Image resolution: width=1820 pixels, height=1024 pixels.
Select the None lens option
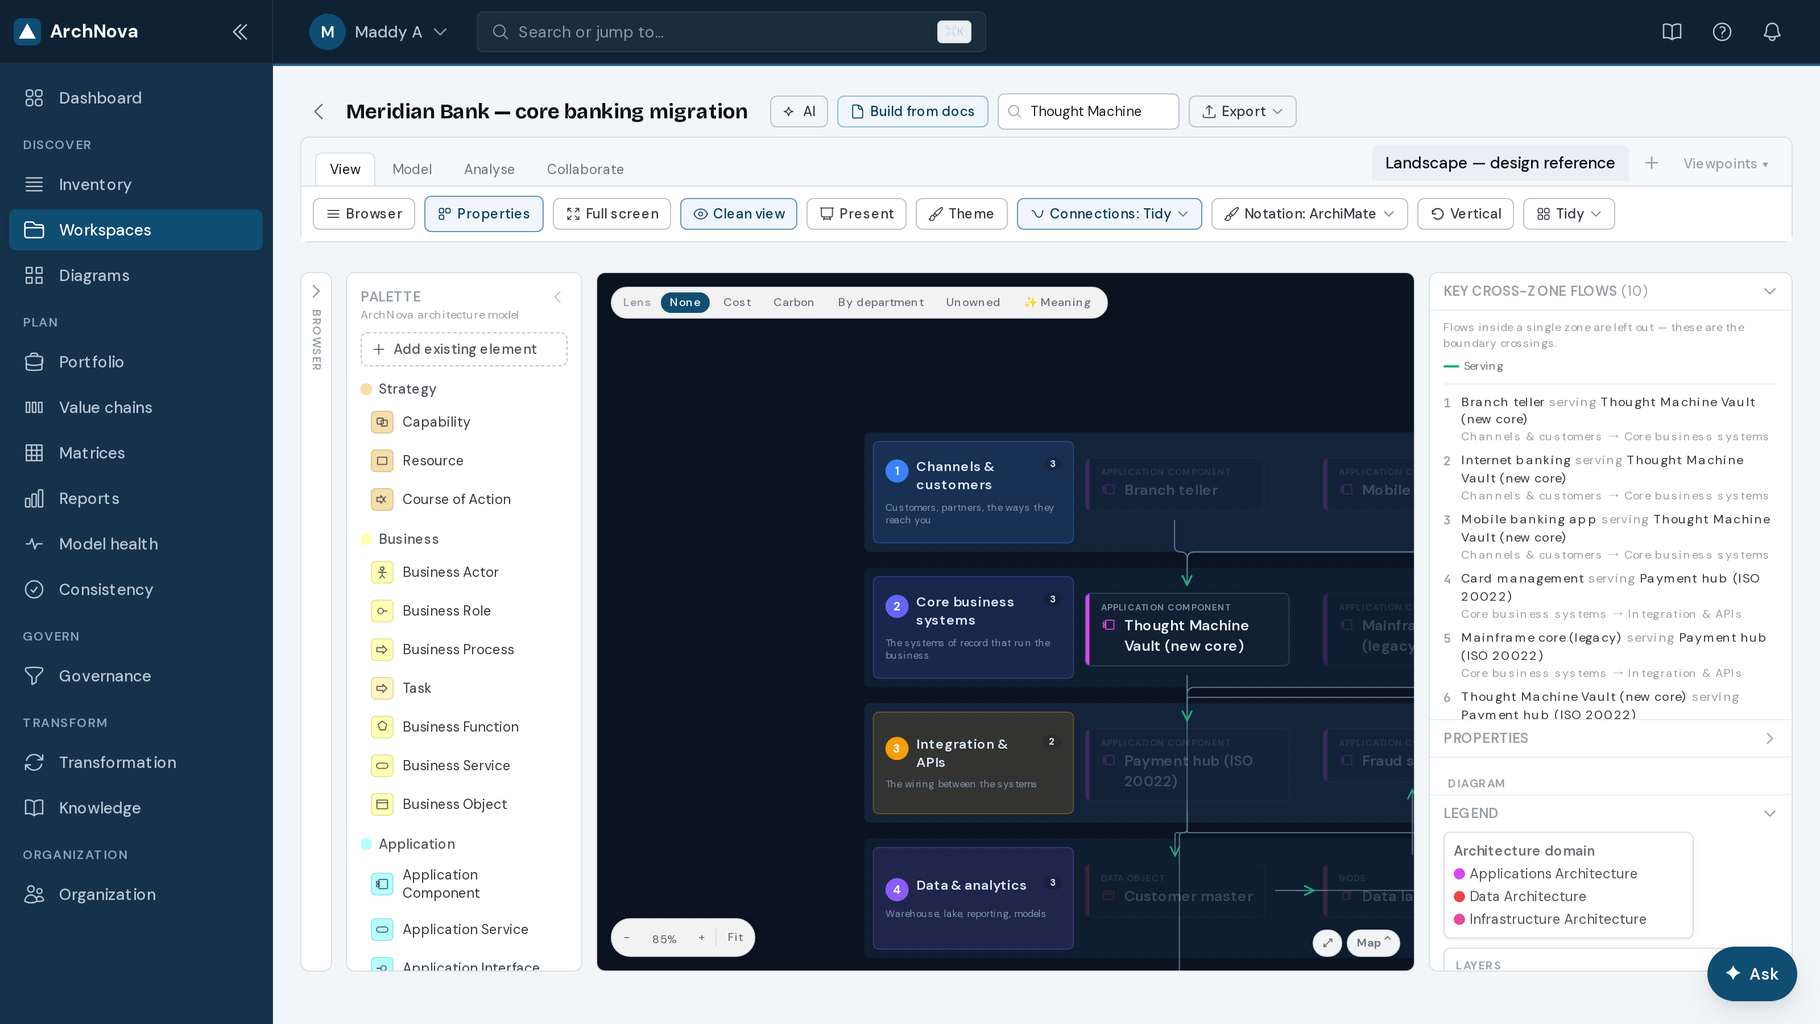click(685, 303)
